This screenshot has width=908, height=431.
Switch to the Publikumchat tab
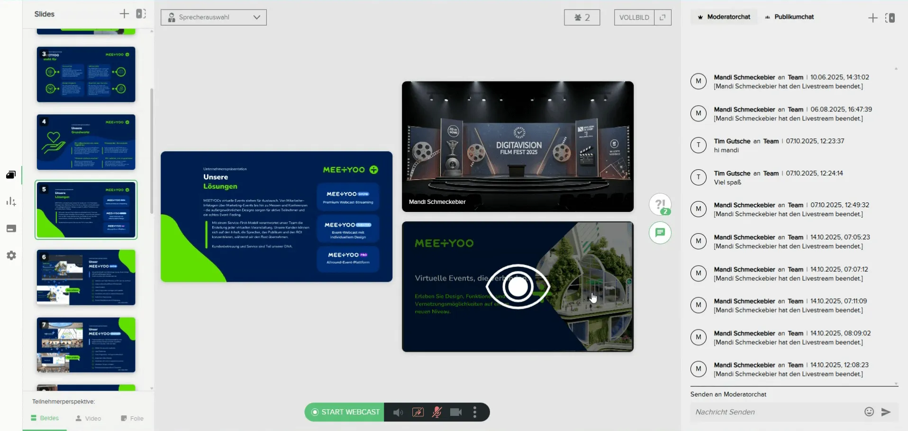[x=790, y=17]
